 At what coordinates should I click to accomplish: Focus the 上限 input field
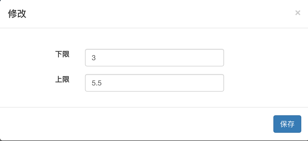click(x=154, y=83)
